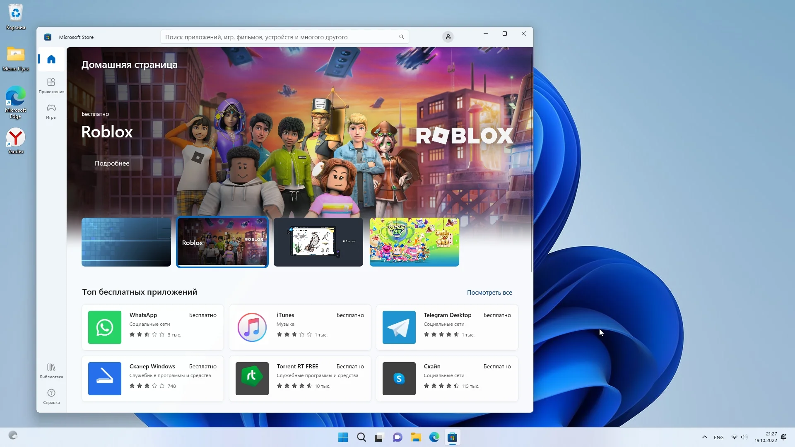Open the Torrent RT FREE app tile

300,379
